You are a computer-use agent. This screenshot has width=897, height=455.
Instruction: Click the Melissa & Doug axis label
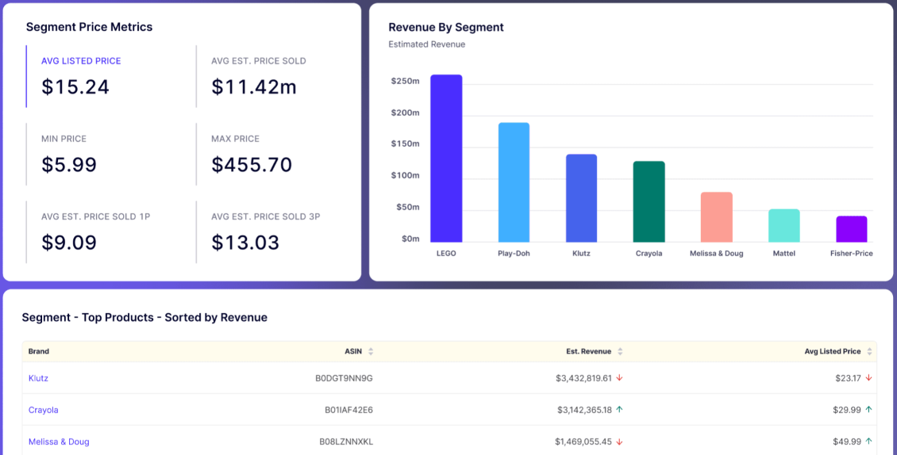(x=717, y=253)
